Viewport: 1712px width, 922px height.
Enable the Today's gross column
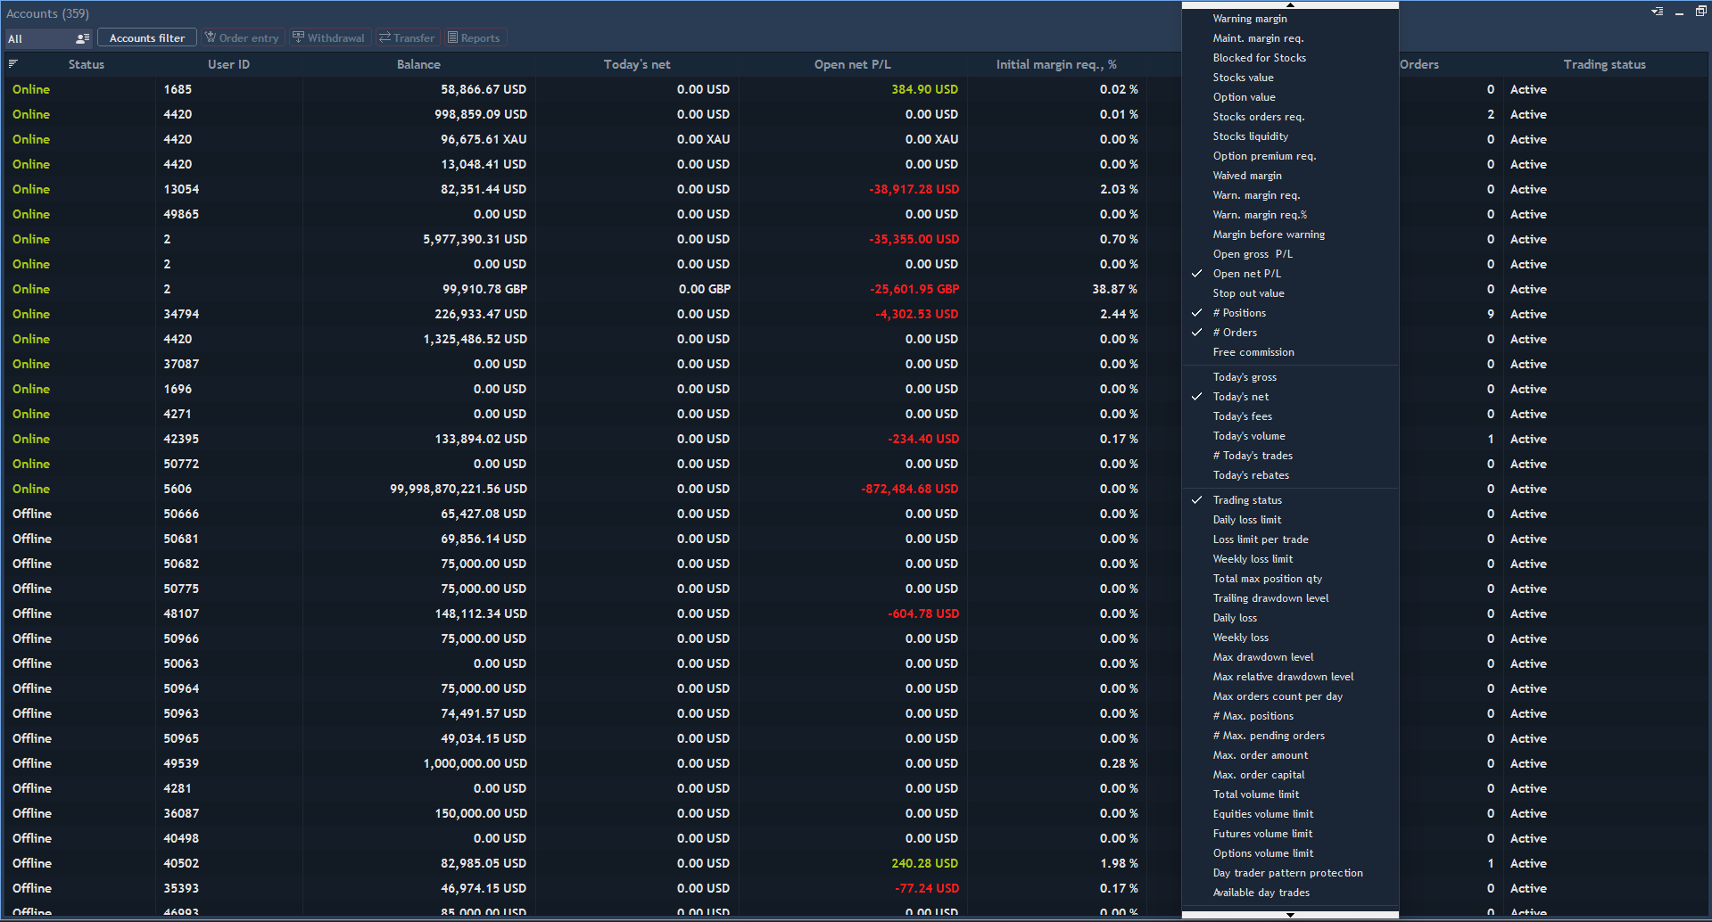click(x=1245, y=376)
